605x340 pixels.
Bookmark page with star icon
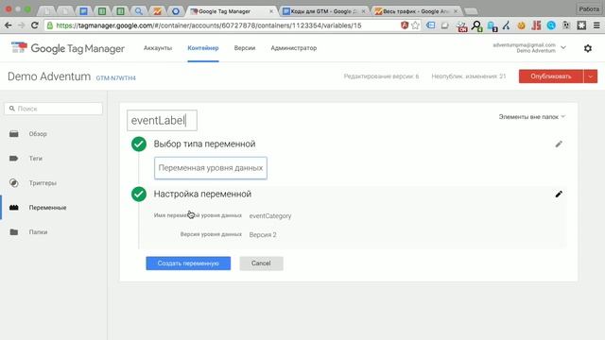pos(415,25)
